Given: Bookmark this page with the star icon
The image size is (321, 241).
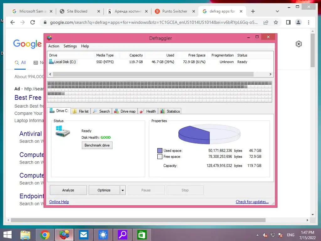Looking at the screenshot, I should 276,22.
